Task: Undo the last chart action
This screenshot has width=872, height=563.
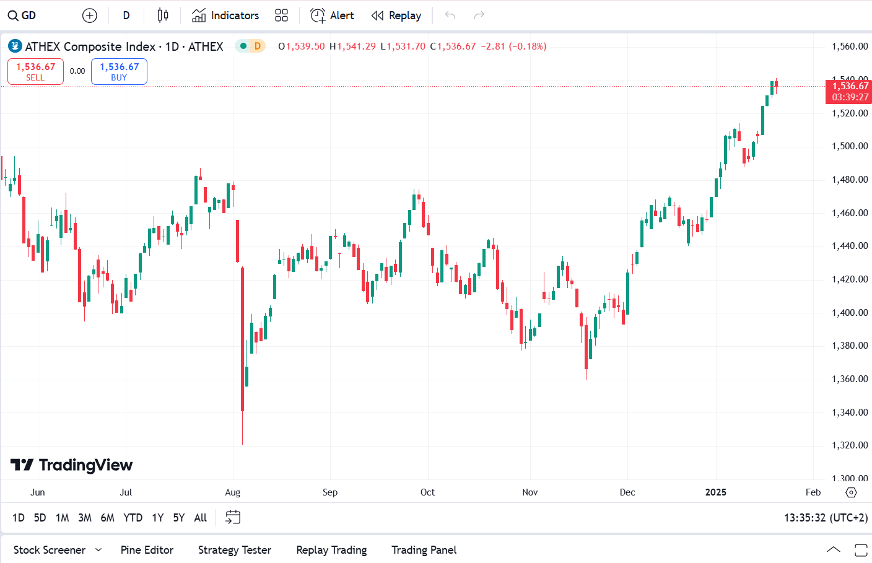Action: point(450,15)
